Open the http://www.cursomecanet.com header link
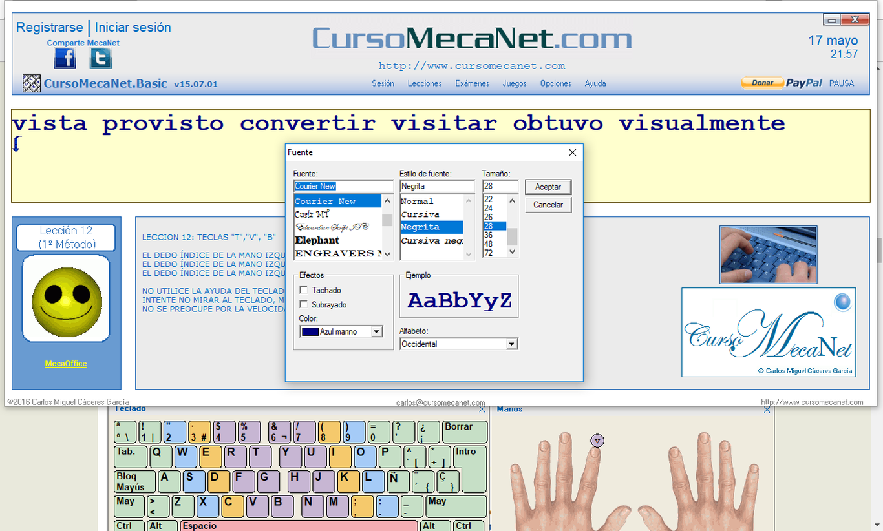This screenshot has height=531, width=883. pyautogui.click(x=472, y=66)
